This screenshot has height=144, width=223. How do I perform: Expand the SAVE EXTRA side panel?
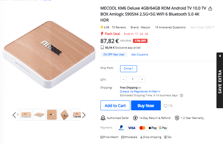[220, 80]
